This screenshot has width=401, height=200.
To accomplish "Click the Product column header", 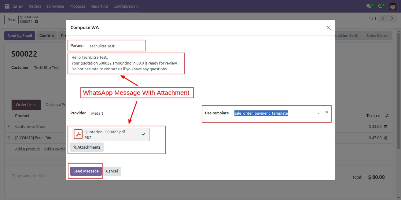I will 22,116.
